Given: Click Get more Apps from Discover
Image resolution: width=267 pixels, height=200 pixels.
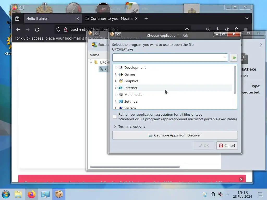Looking at the screenshot, I should 175,135.
